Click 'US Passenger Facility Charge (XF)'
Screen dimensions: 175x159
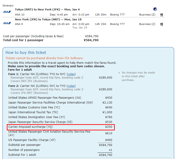click(32, 140)
